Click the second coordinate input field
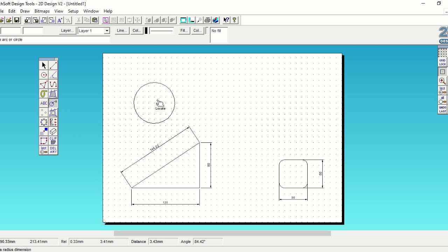The width and height of the screenshot is (448, 252). pyautogui.click(x=33, y=31)
